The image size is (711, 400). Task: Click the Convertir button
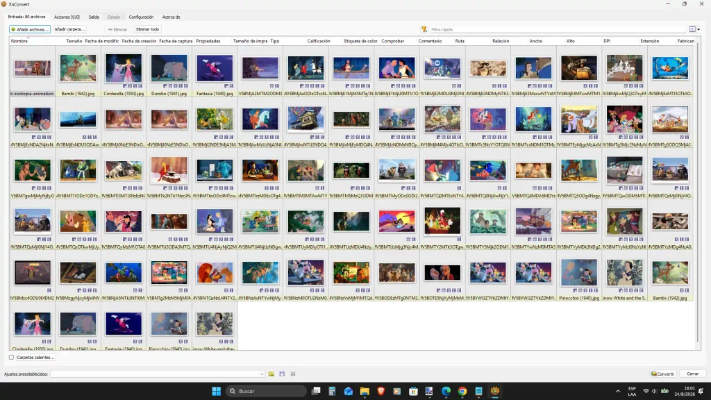coord(662,374)
